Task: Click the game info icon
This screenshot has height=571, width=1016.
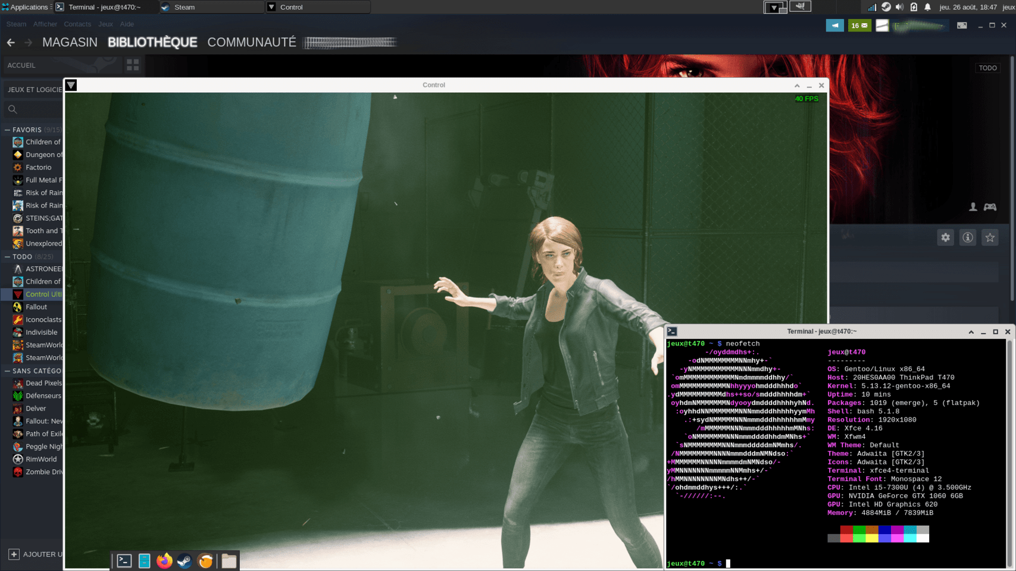Action: 968,238
